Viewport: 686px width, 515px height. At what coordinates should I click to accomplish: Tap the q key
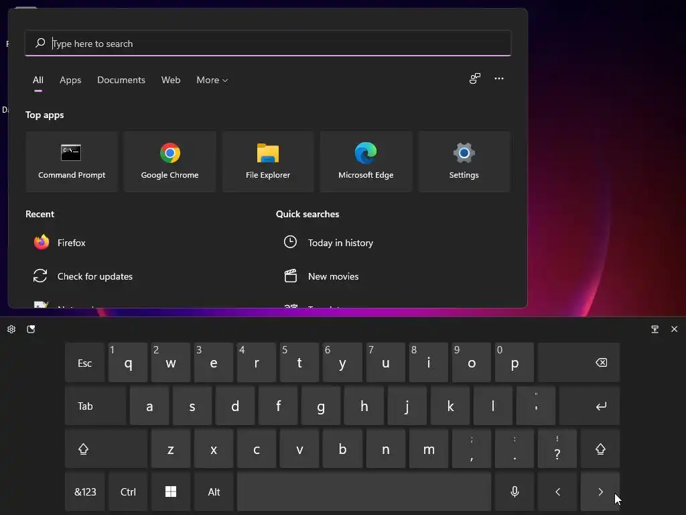pyautogui.click(x=128, y=363)
